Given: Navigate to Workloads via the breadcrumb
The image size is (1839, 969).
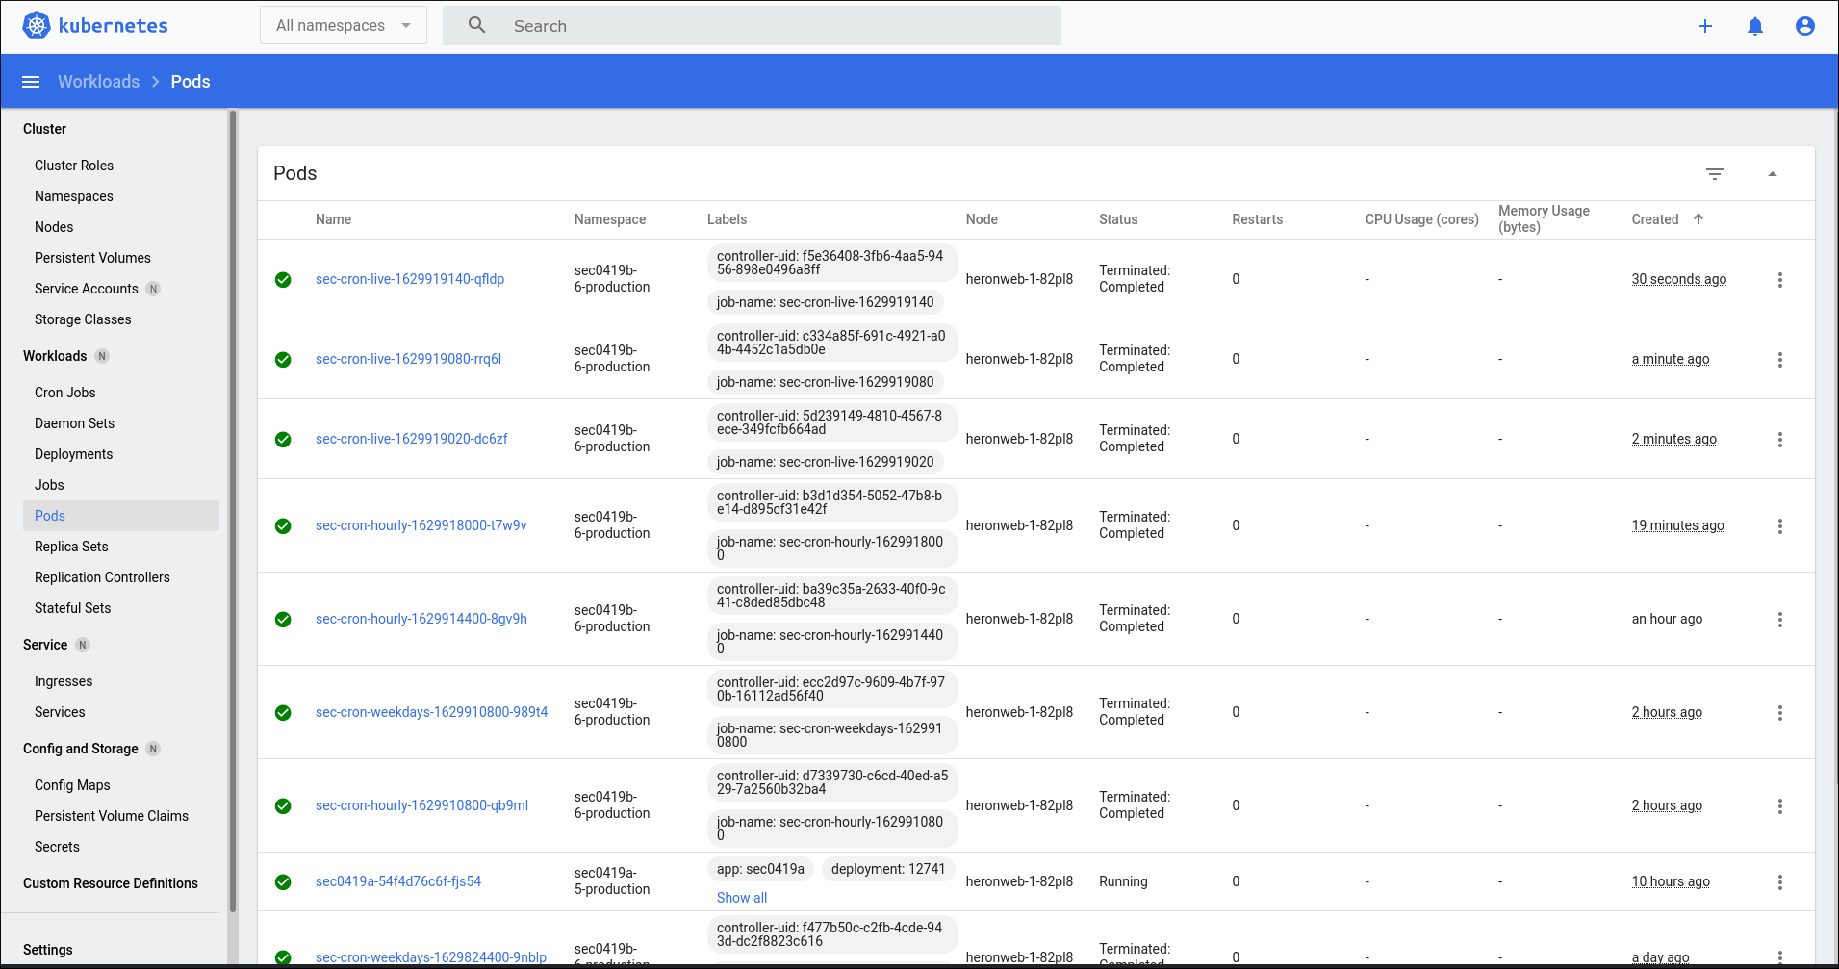Looking at the screenshot, I should 98,81.
